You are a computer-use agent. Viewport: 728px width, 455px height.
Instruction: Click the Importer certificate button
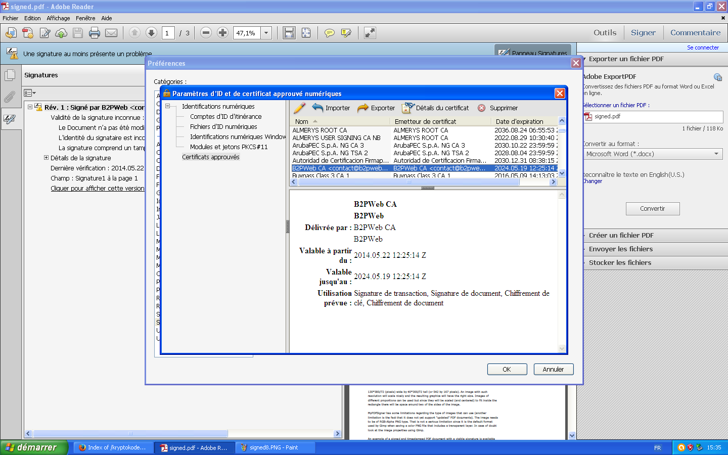click(x=331, y=108)
